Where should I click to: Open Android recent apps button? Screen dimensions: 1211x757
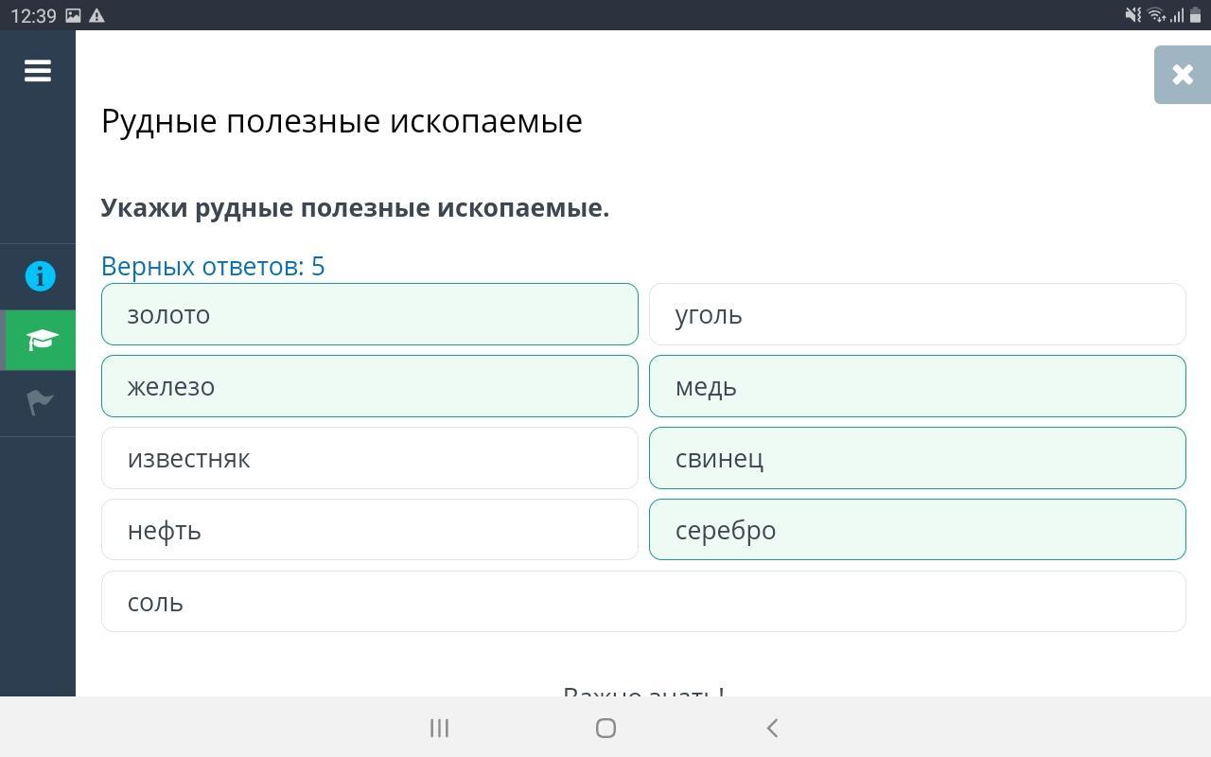pos(439,728)
